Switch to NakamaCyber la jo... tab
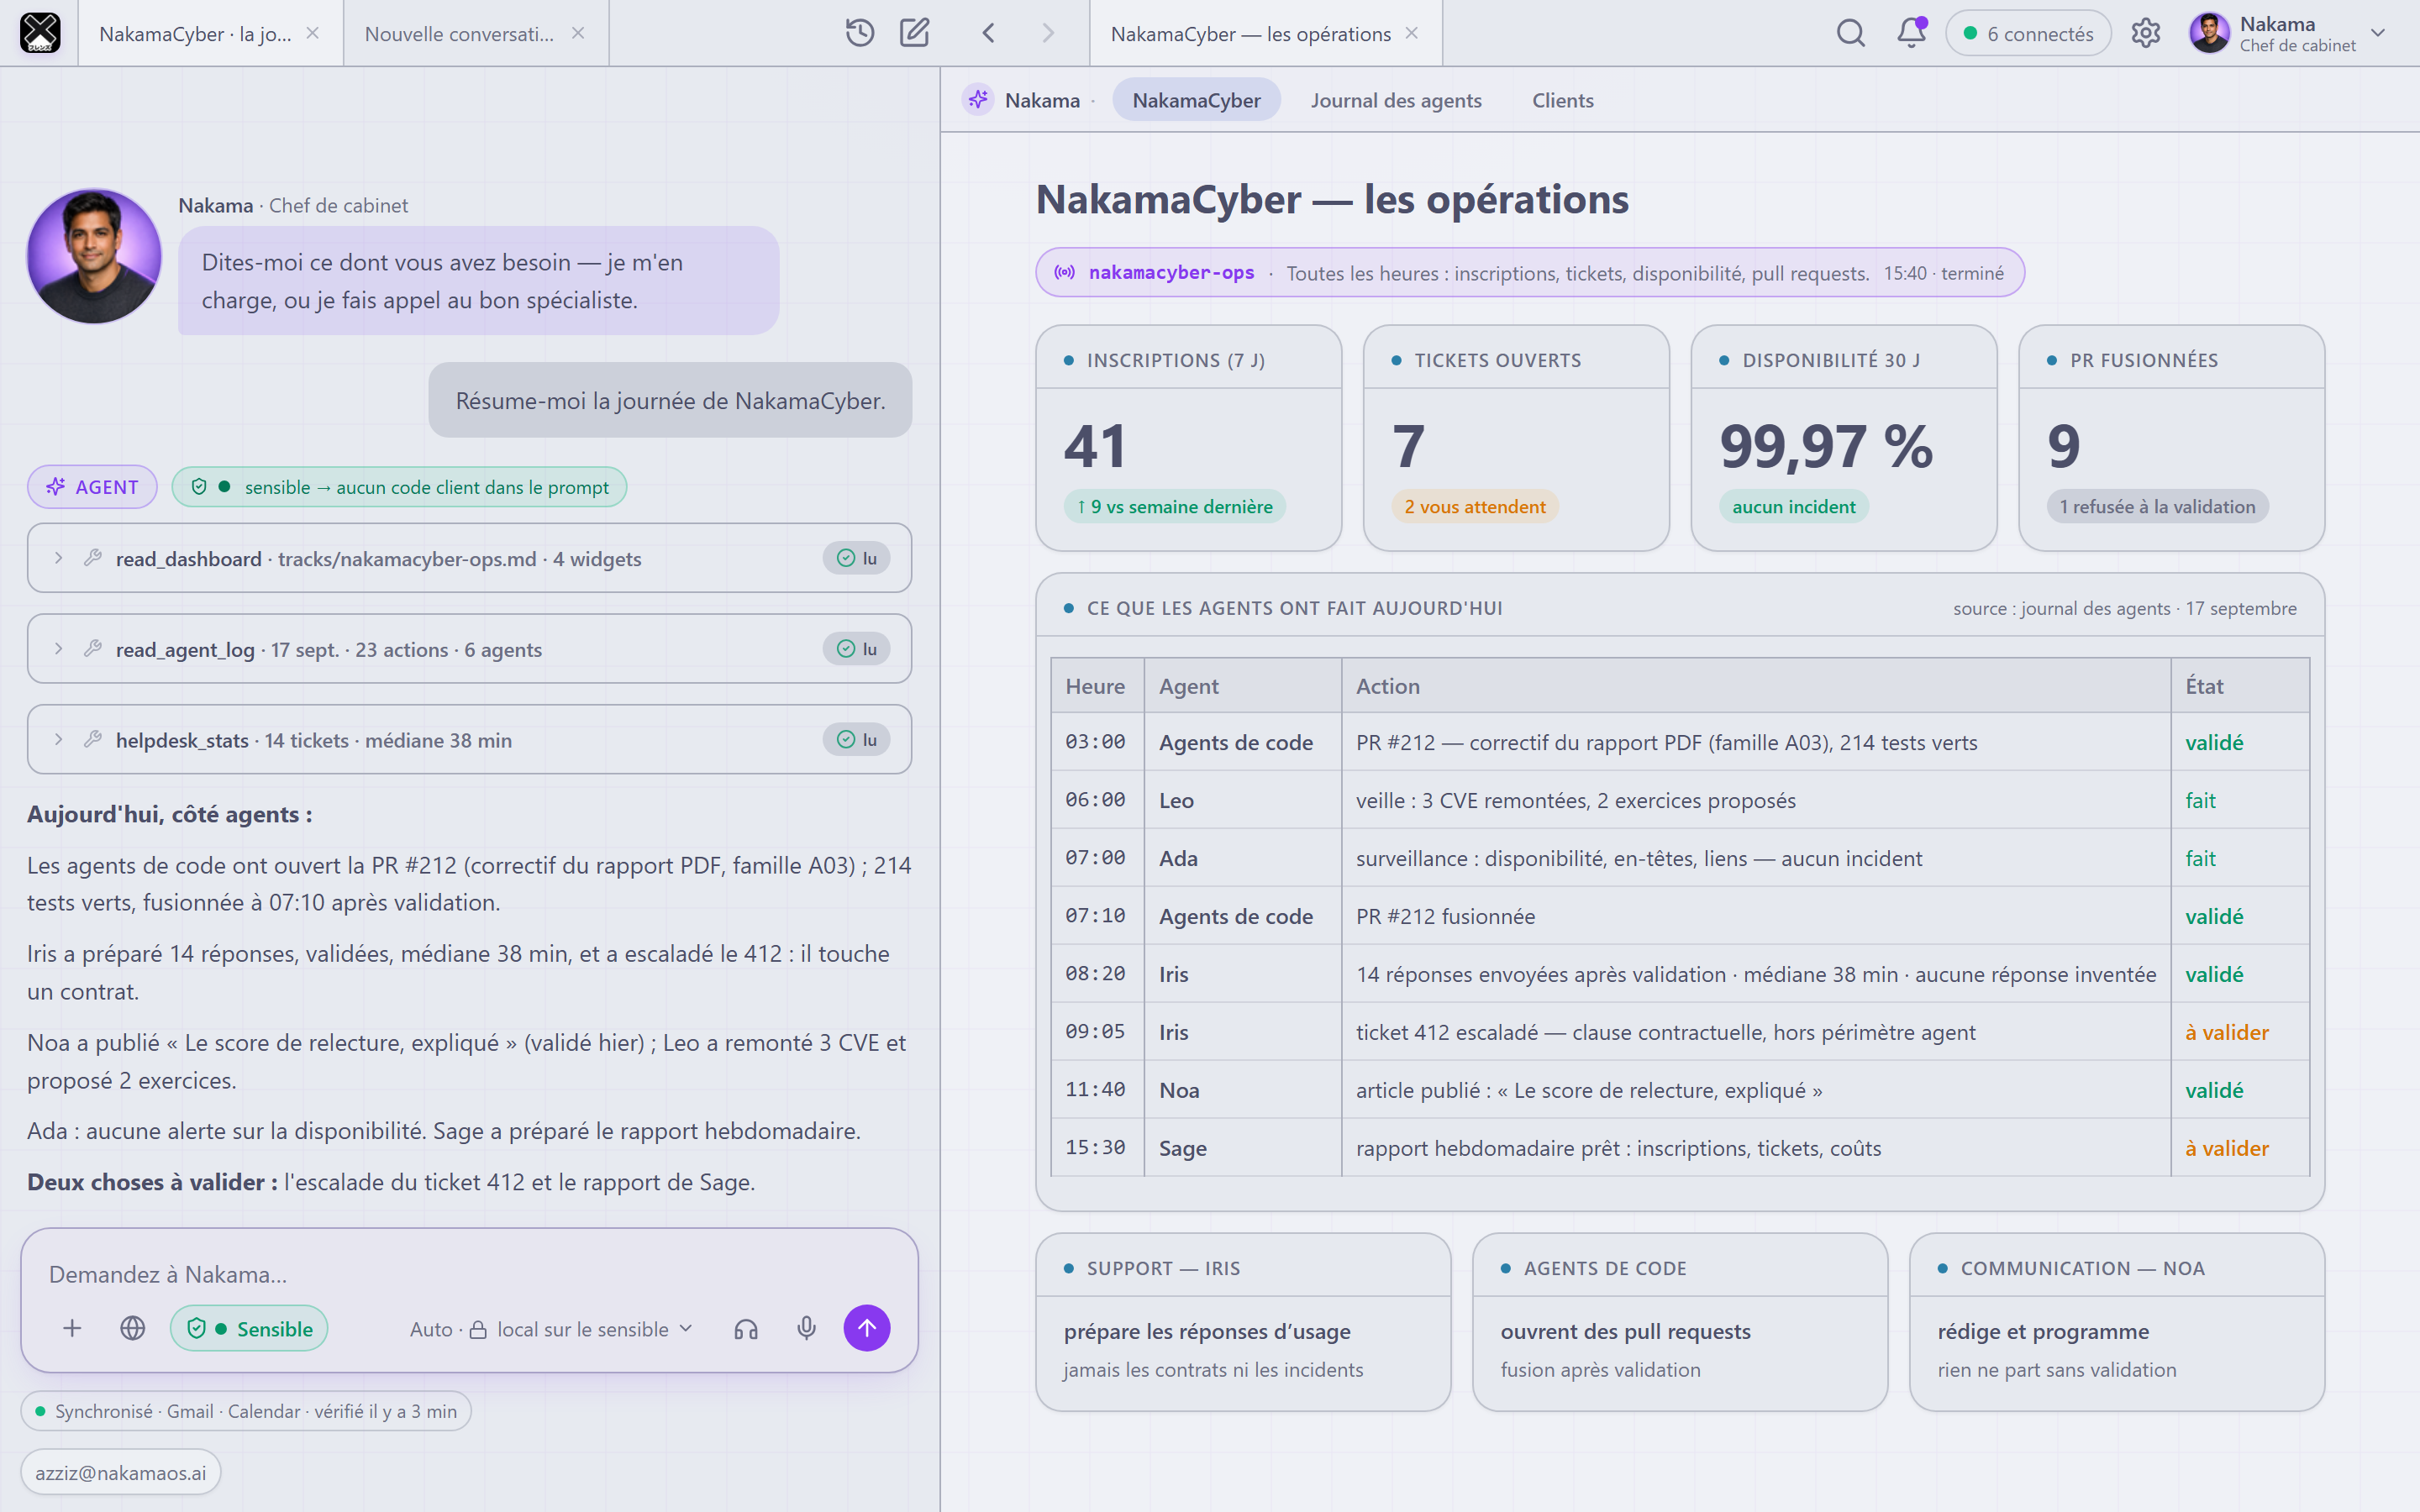2420x1512 pixels. [195, 33]
